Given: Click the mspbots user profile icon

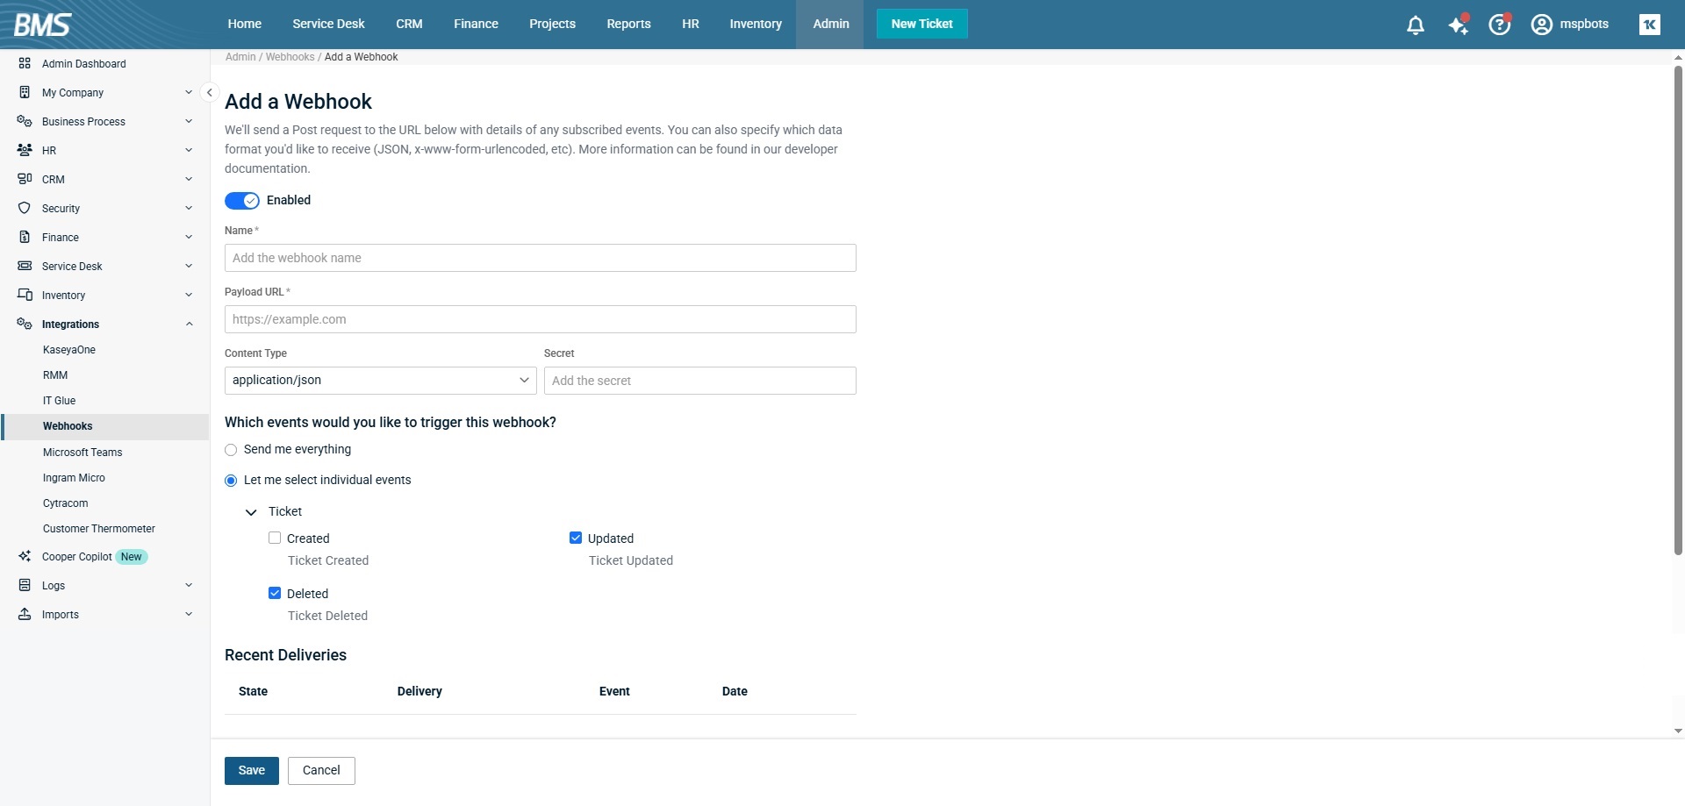Looking at the screenshot, I should click(x=1541, y=25).
